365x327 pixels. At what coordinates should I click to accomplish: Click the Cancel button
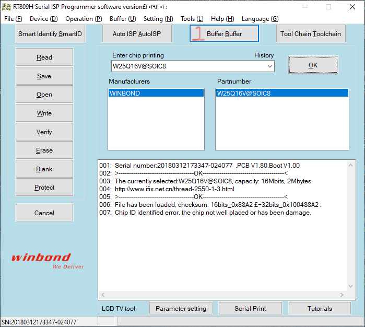tap(44, 213)
